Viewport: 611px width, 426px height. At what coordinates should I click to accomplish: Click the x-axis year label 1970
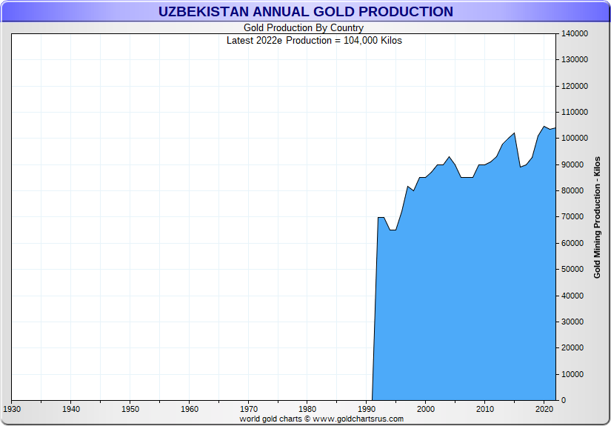click(x=249, y=409)
